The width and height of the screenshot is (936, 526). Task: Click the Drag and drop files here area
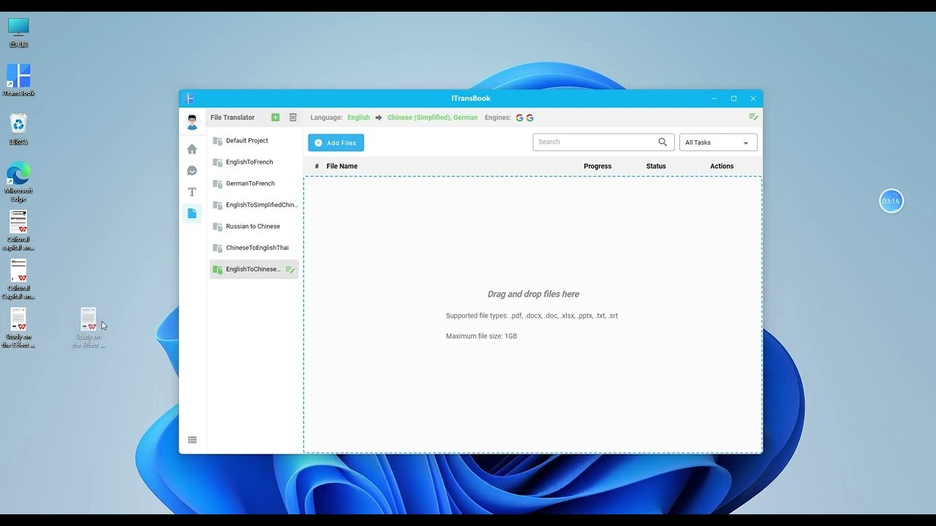click(533, 315)
